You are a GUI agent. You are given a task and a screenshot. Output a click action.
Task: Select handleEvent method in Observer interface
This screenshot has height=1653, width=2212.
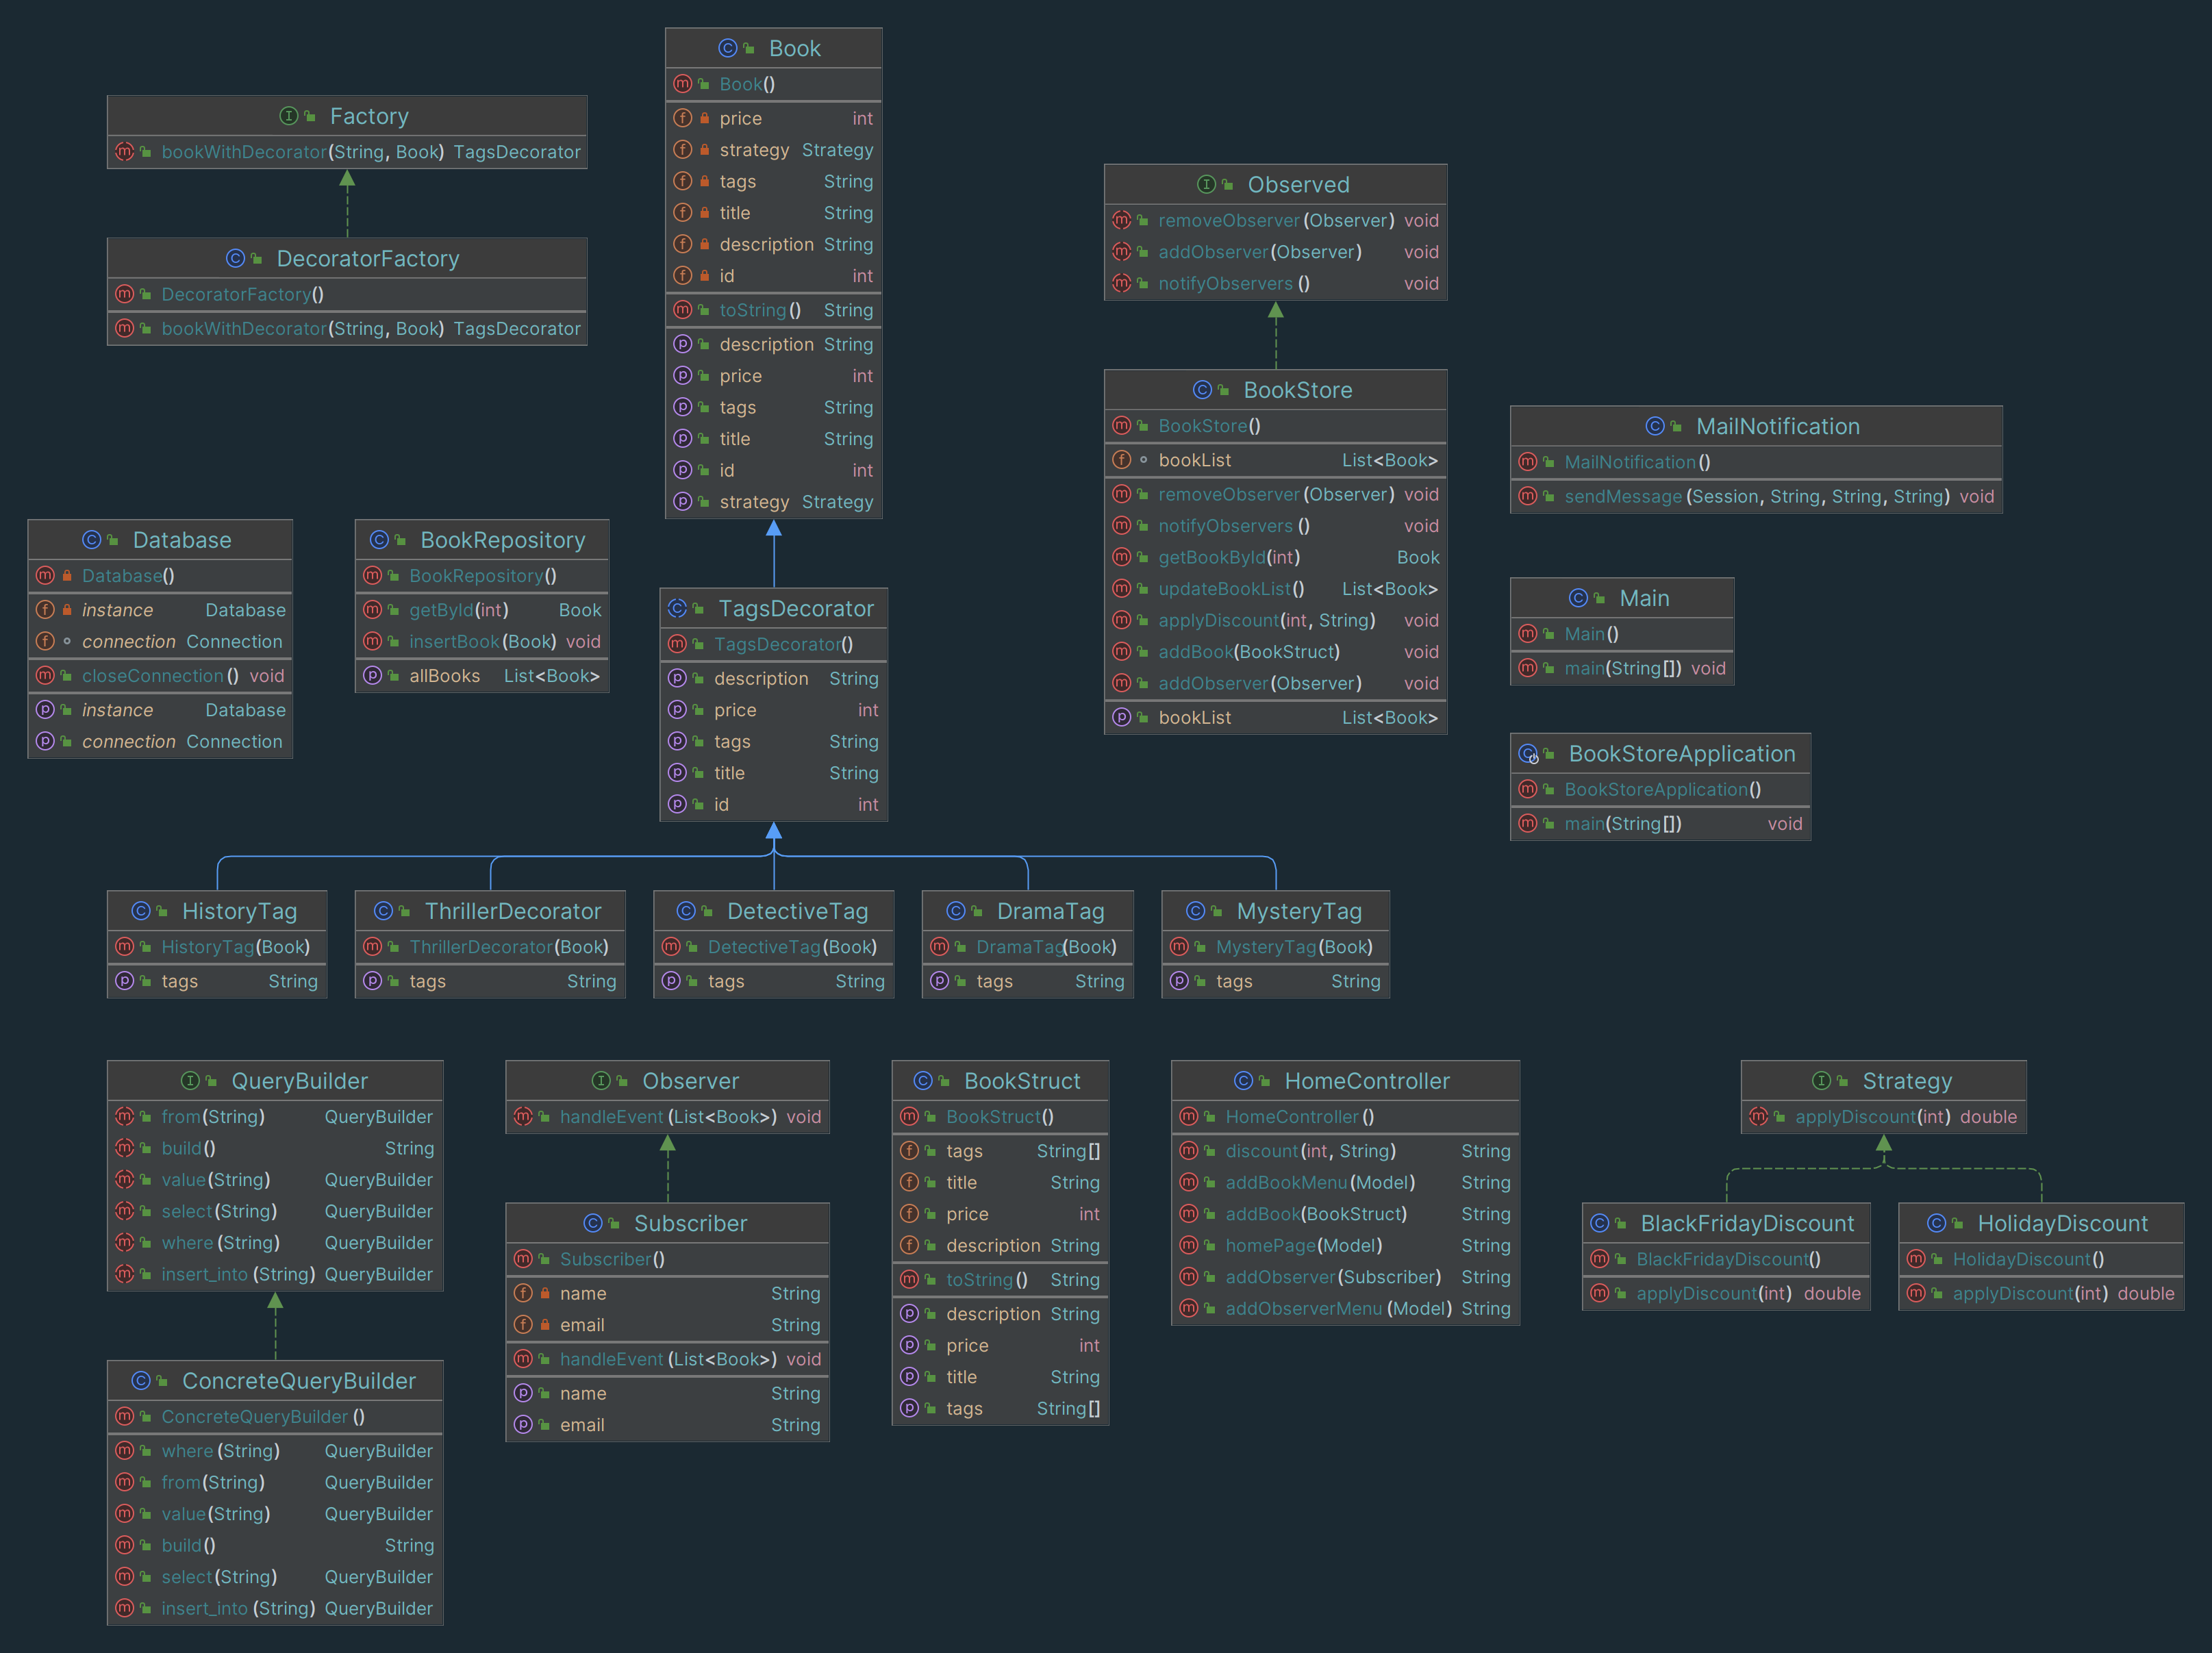click(x=667, y=1118)
